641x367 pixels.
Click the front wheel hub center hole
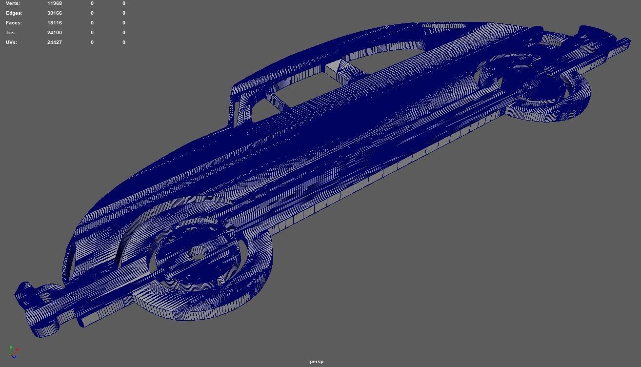[x=198, y=253]
